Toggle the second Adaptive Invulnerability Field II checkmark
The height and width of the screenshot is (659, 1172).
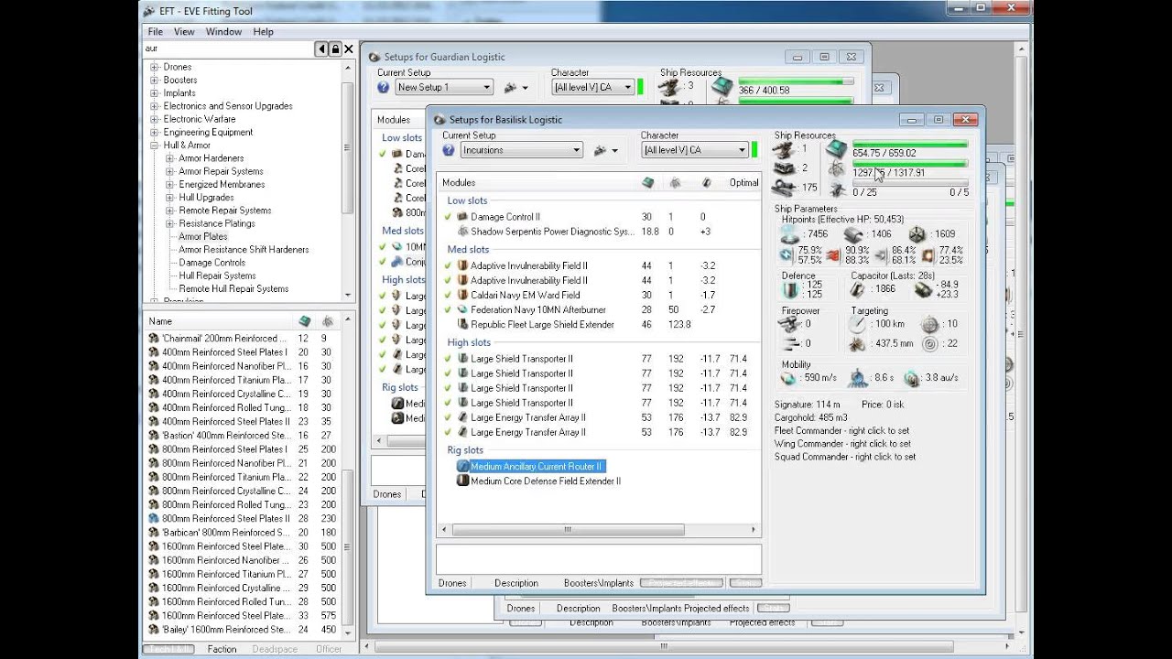pyautogui.click(x=448, y=280)
